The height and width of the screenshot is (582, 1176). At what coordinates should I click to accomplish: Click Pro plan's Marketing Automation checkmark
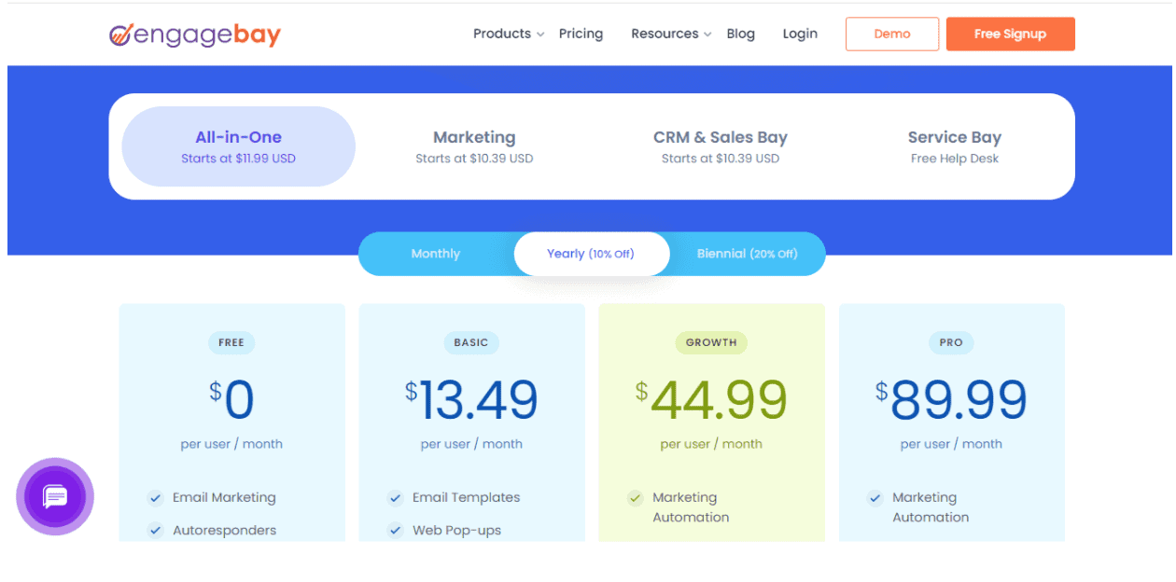875,497
